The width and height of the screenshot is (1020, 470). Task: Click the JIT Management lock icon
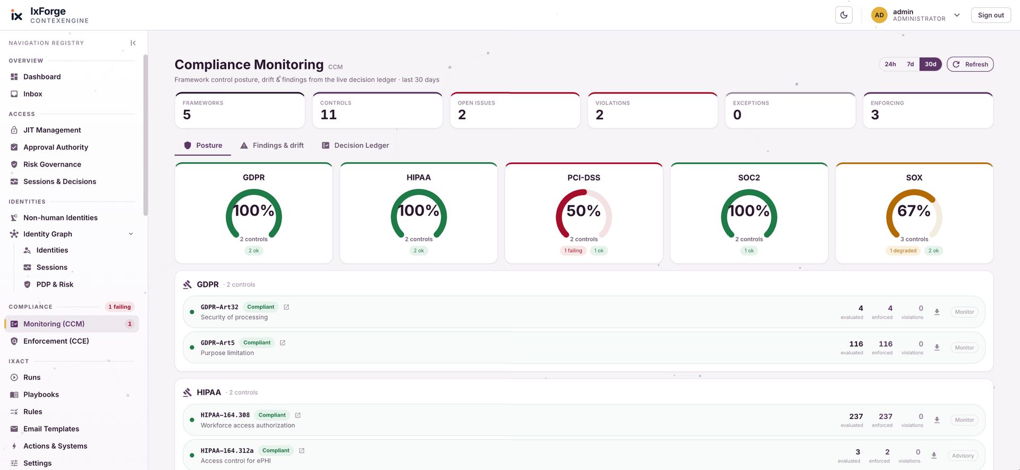point(14,130)
